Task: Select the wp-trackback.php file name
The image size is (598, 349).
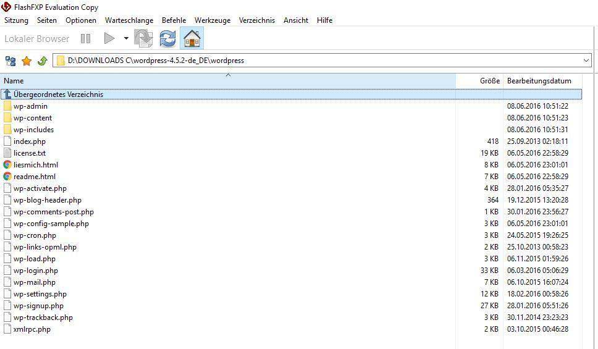Action: tap(43, 317)
